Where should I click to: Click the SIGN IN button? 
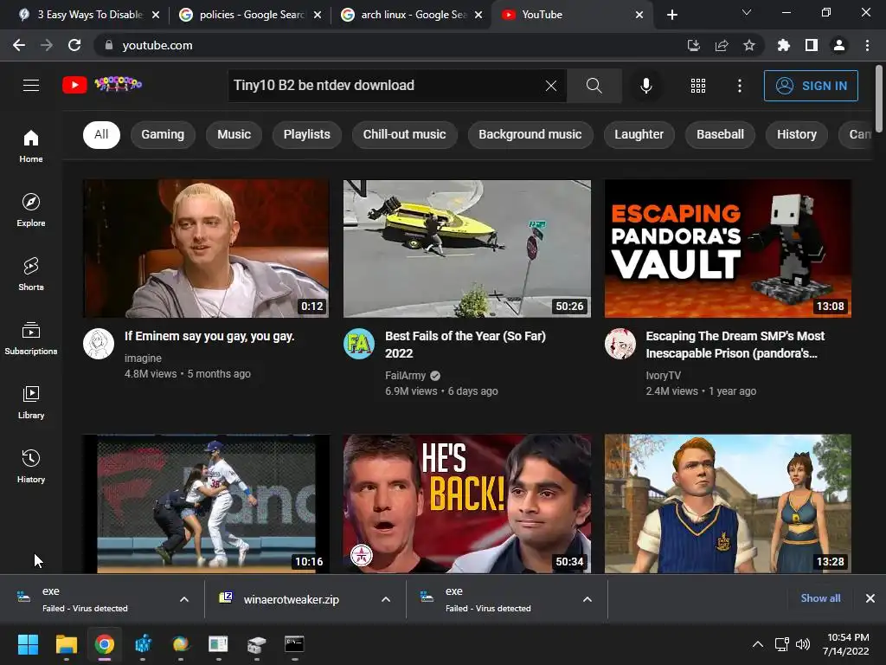811,86
